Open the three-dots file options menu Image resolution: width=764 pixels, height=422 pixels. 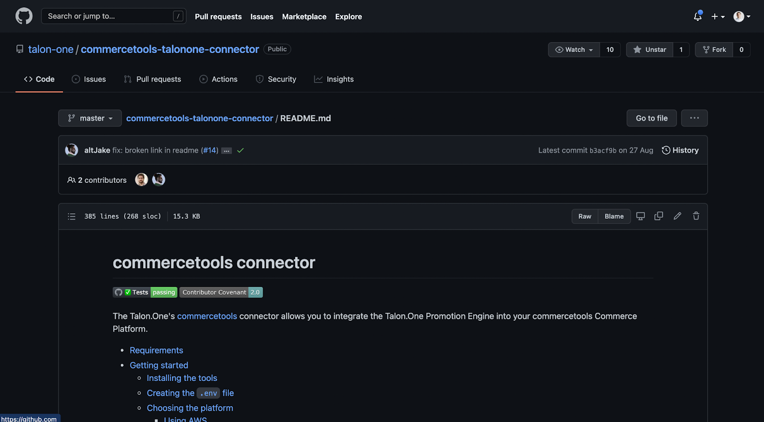694,118
